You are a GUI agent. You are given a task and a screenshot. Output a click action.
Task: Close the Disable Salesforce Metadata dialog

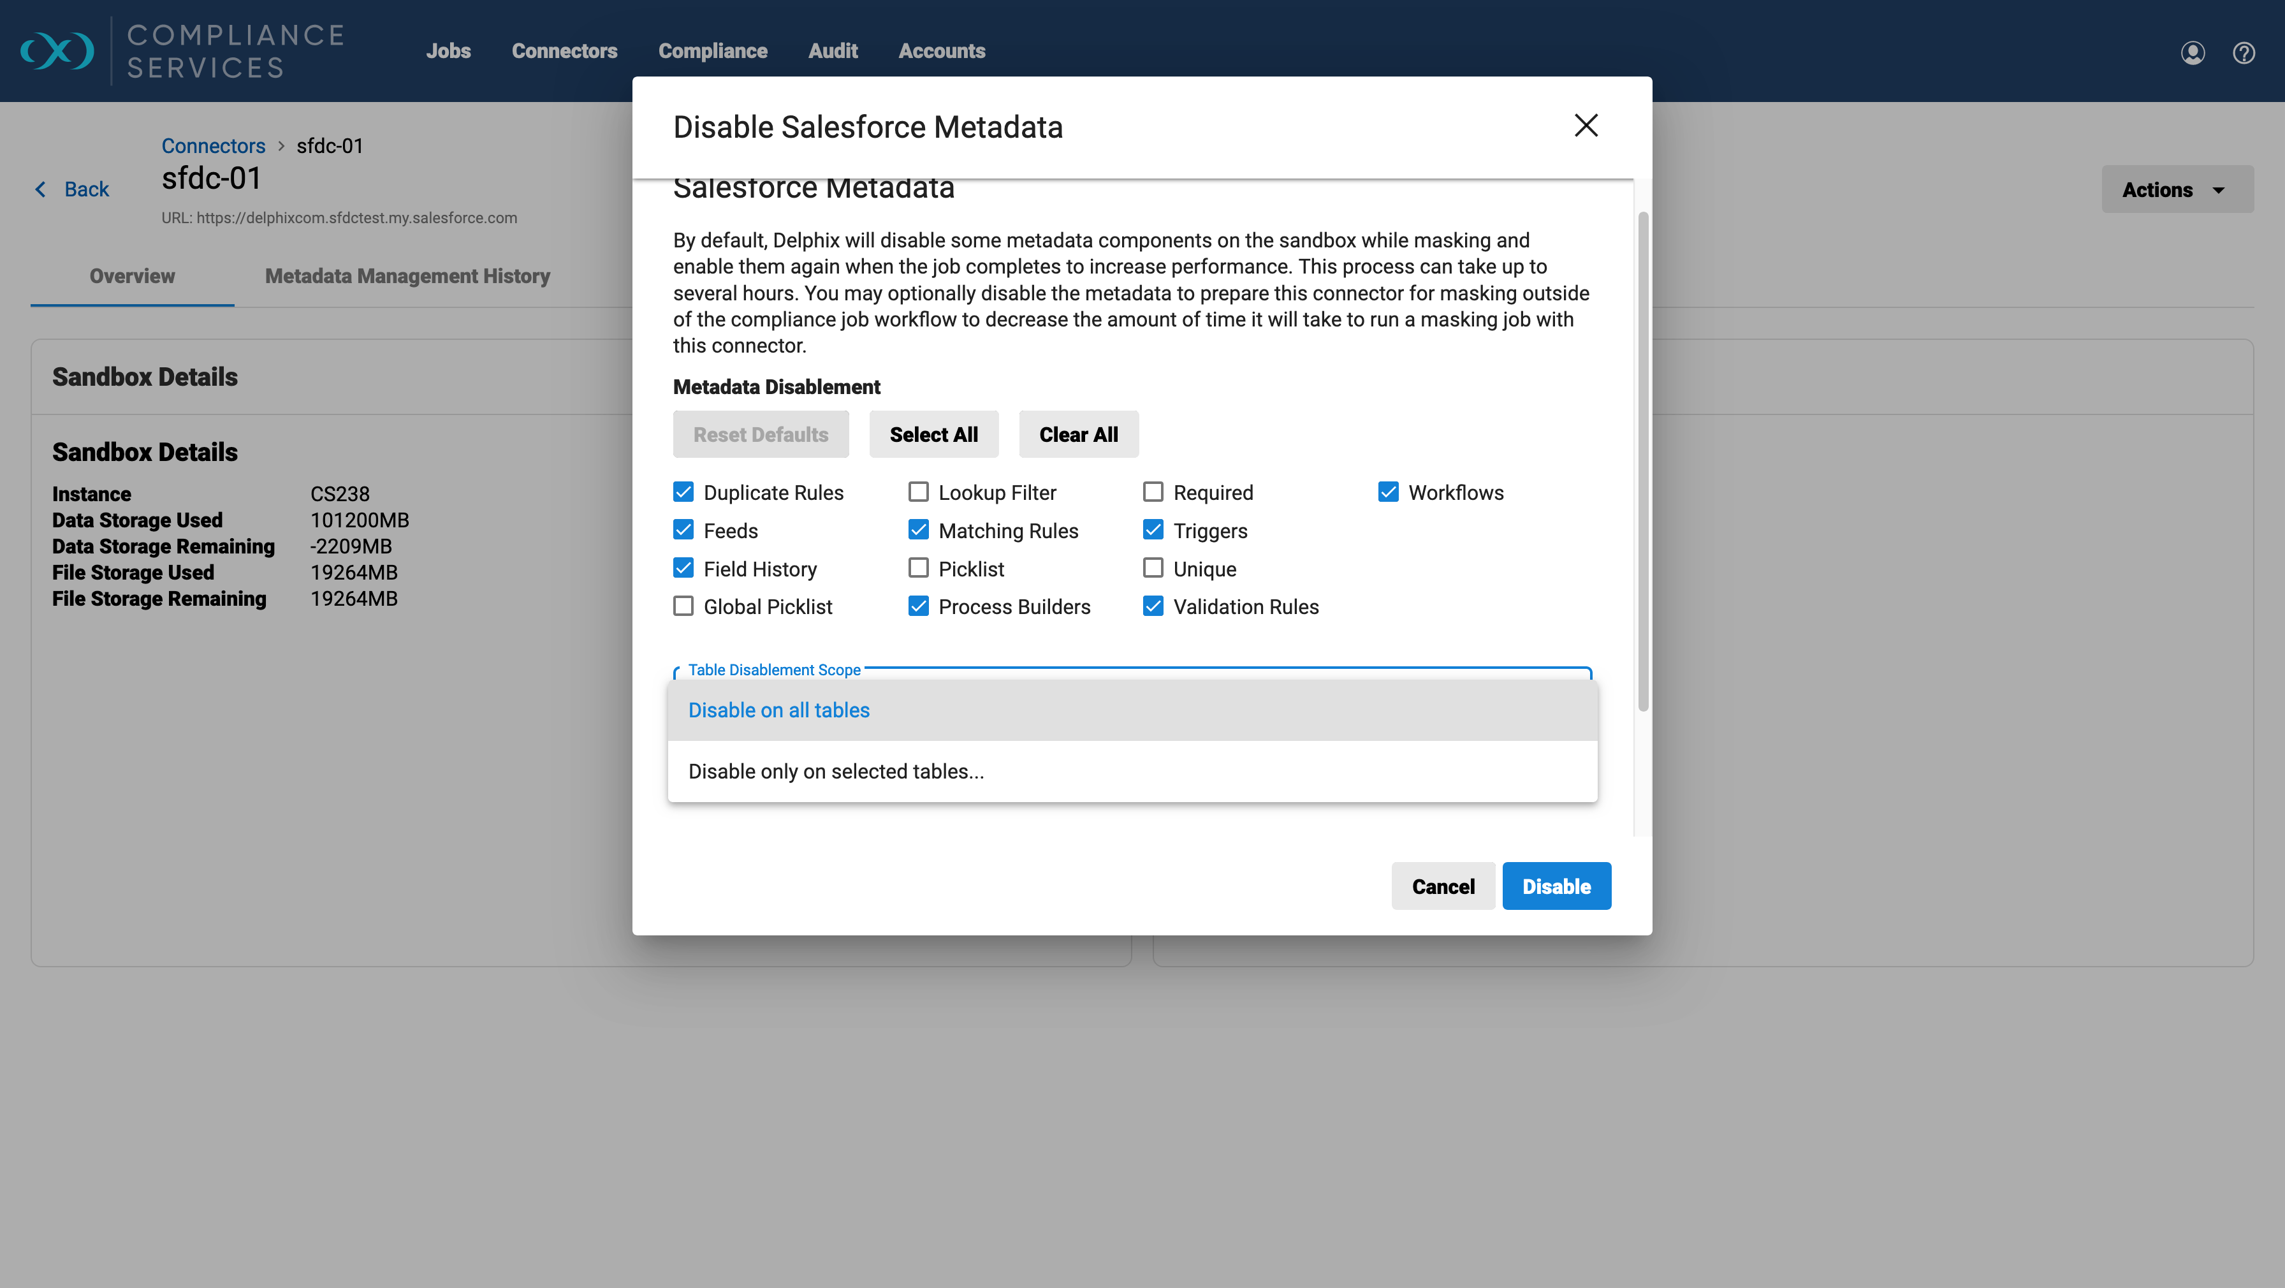[1585, 126]
